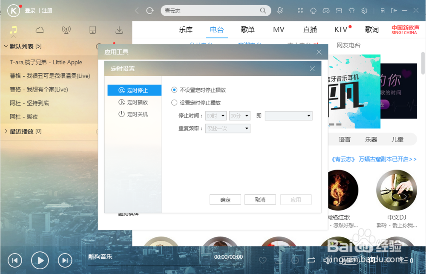Screen dimensions: 426x274
Task: Select the 不设置定时停止播放 radio button
Action: coord(174,90)
